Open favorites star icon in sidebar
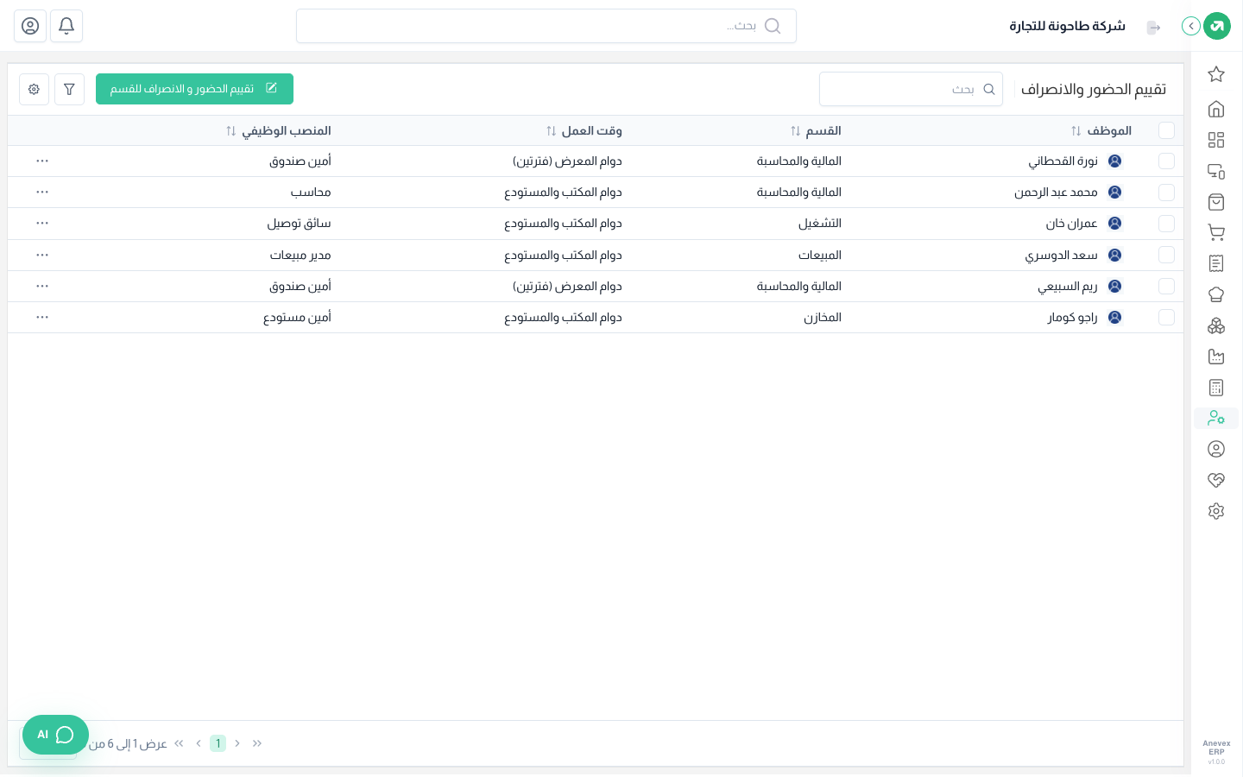 tap(1216, 74)
